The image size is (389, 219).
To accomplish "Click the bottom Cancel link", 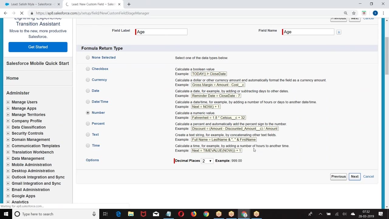I will pyautogui.click(x=368, y=176).
